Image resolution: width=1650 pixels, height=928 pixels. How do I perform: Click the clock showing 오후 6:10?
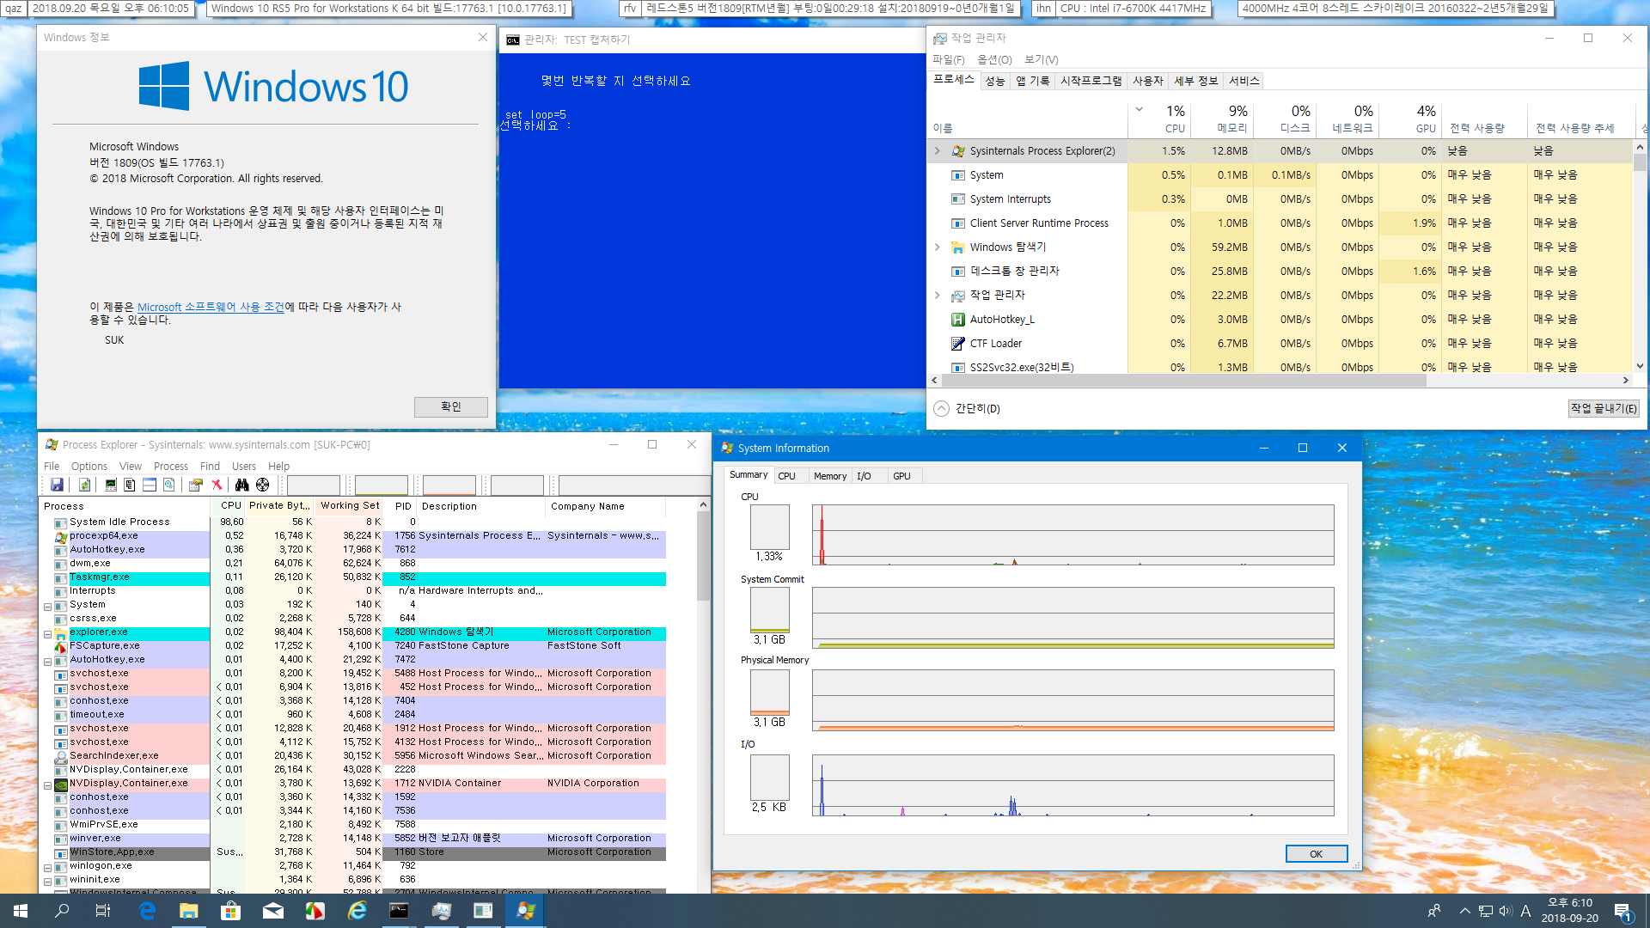pos(1570,911)
